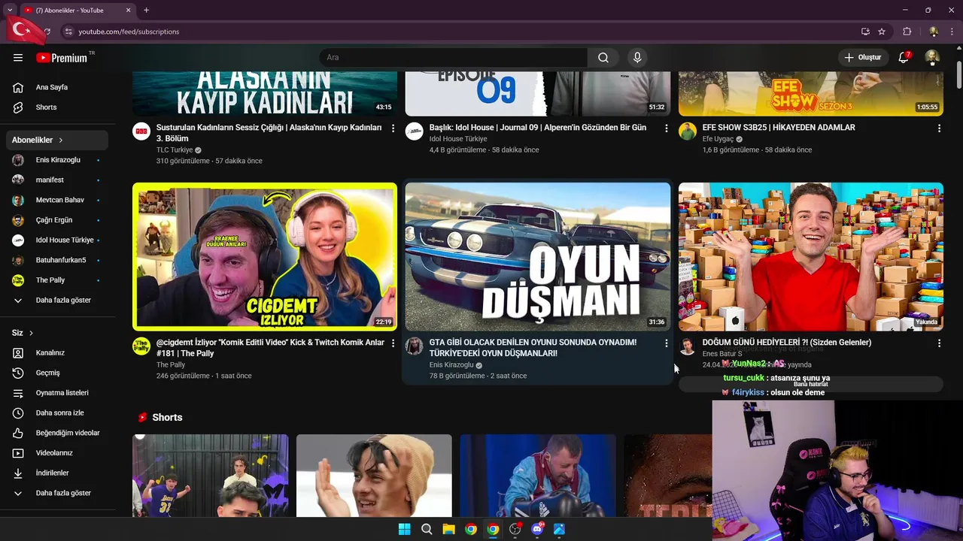Click the YouTube Premium logo
Screen dimensions: 963x541
62,58
